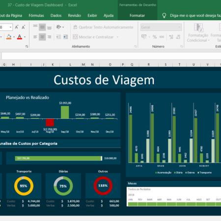Toggle center horizontal alignment
This screenshot has width=221, height=221.
pyautogui.click(x=42, y=37)
